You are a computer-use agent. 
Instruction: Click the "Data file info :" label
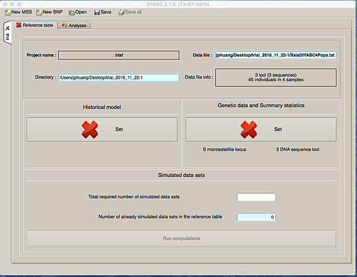click(199, 77)
